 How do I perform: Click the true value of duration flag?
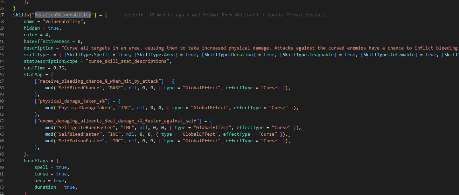point(70,187)
